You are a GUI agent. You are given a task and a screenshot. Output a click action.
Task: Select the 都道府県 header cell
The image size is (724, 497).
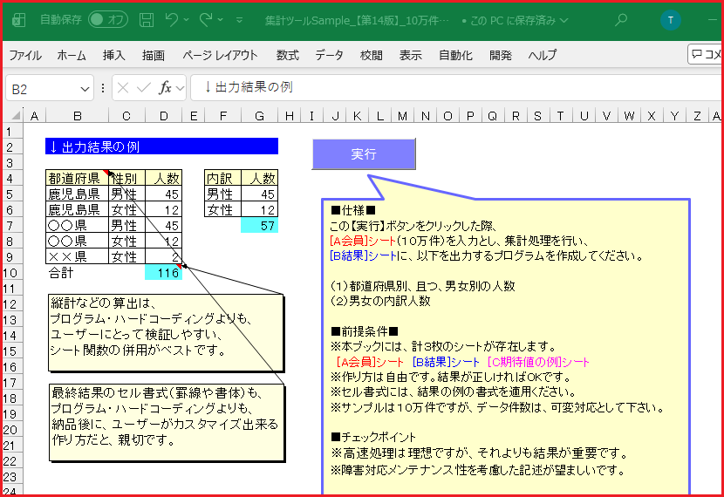[77, 178]
